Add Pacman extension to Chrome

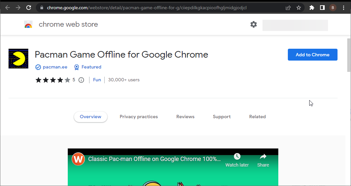313,55
